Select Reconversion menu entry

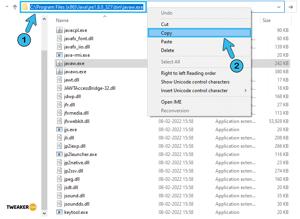click(x=199, y=111)
